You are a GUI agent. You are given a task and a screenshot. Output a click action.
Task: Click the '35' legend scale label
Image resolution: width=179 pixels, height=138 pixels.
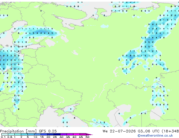68,137
